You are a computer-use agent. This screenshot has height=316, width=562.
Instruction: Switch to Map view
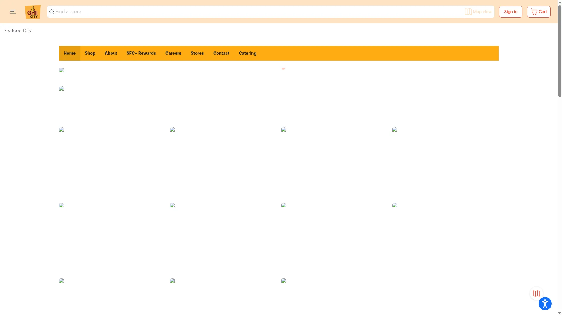[478, 12]
